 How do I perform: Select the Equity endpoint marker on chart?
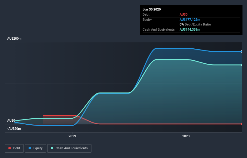click(x=242, y=51)
